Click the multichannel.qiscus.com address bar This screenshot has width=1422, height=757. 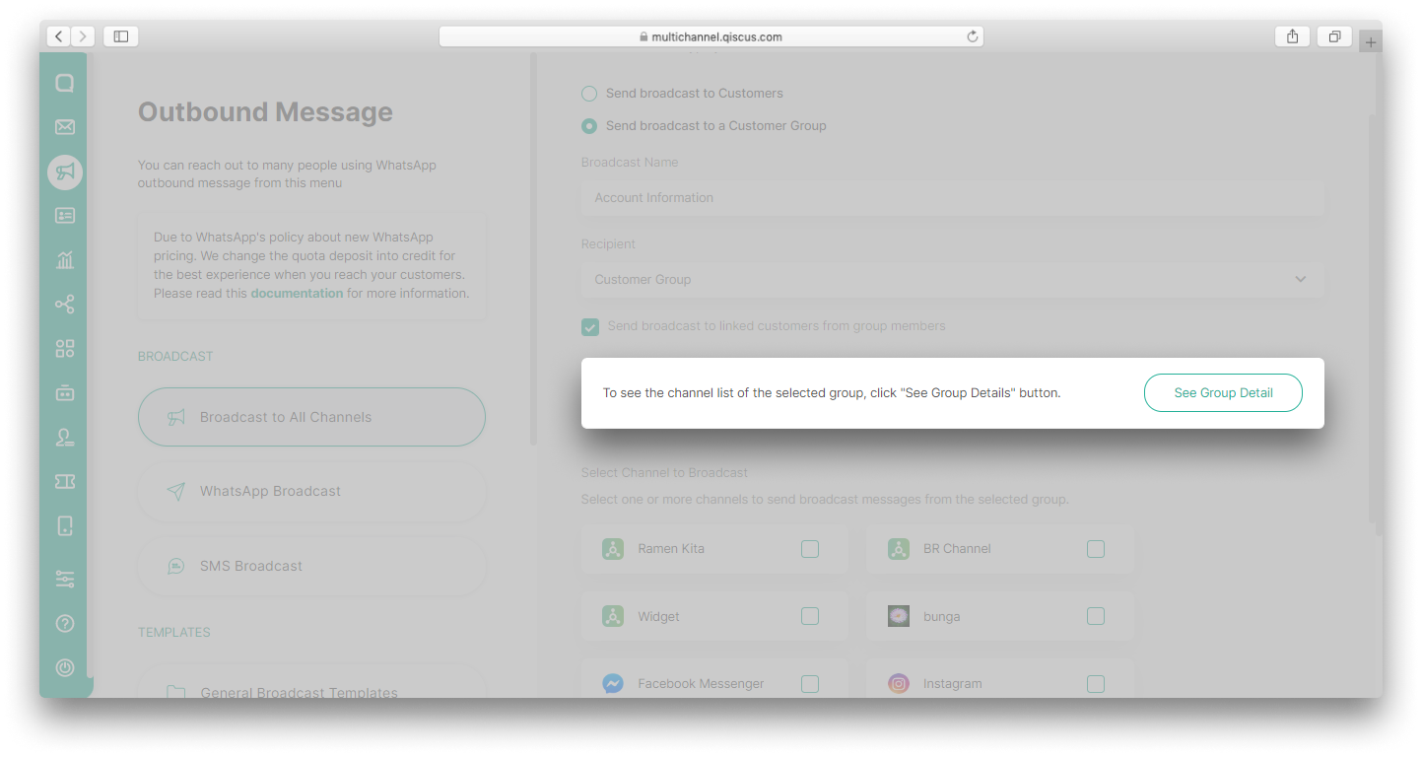click(711, 36)
